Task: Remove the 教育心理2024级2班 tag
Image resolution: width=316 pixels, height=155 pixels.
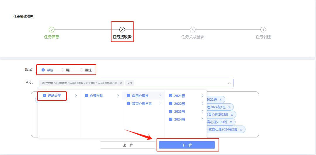Action: 241,130
